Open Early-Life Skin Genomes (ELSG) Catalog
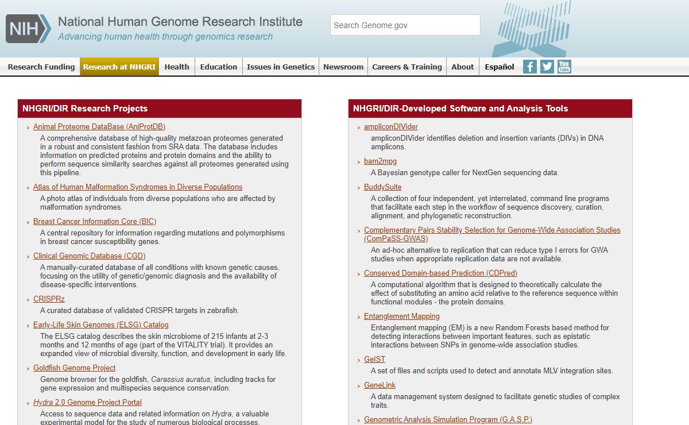Screen dimensions: 689x425 pos(101,325)
